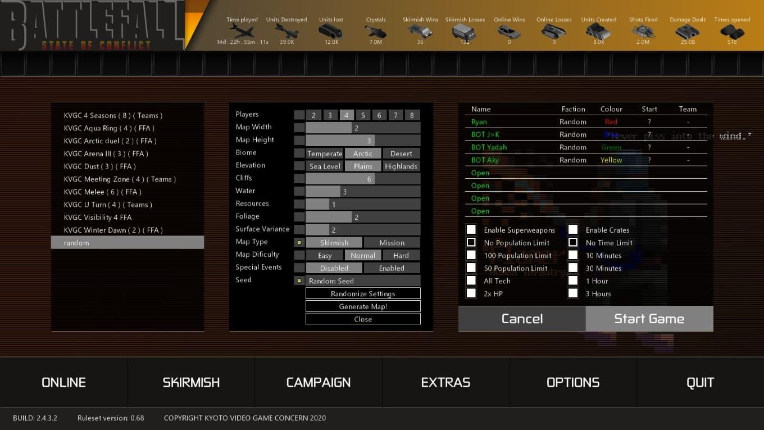764x430 pixels.
Task: Open the OPTIONS menu
Action: [573, 382]
